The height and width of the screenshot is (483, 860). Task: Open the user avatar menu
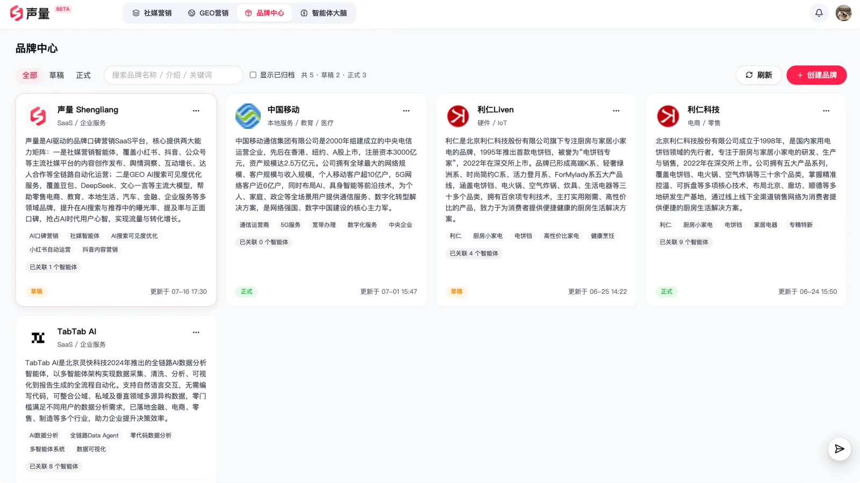coord(843,13)
